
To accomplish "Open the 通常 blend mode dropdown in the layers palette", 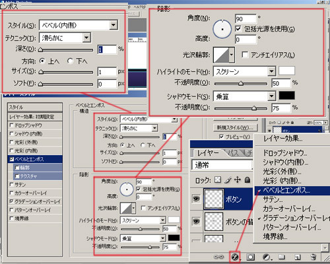I will click(x=222, y=165).
